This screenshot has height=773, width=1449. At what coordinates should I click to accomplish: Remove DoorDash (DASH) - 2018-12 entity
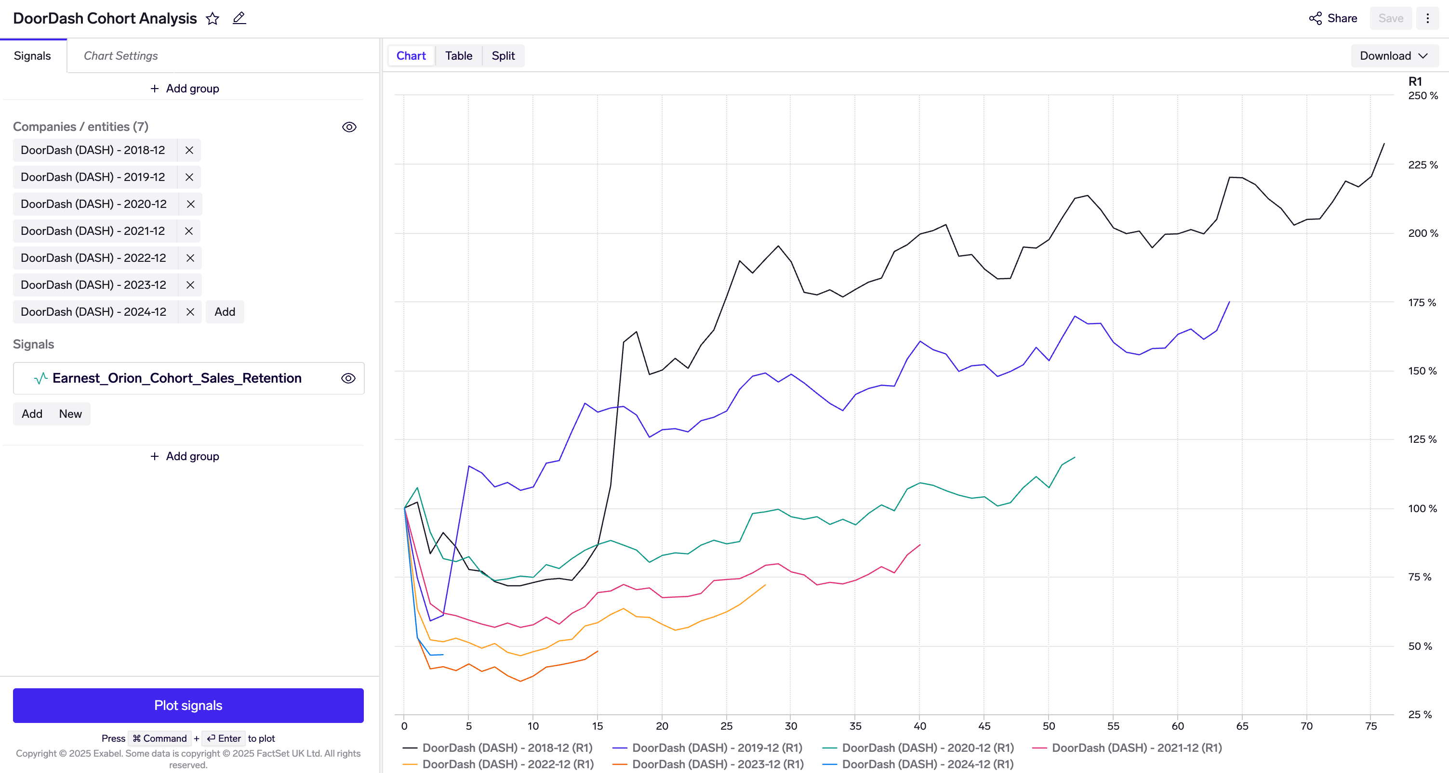[189, 150]
